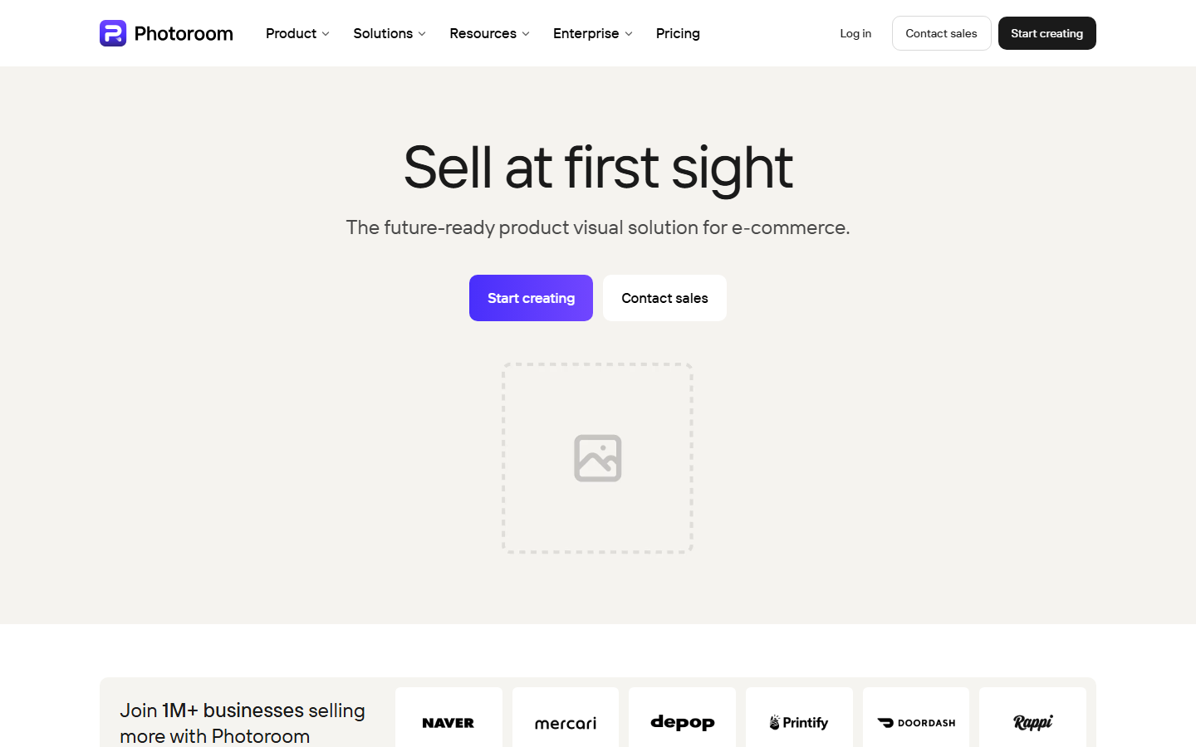Click the purple Start creating hero button
Image resolution: width=1196 pixels, height=747 pixels.
pos(531,298)
